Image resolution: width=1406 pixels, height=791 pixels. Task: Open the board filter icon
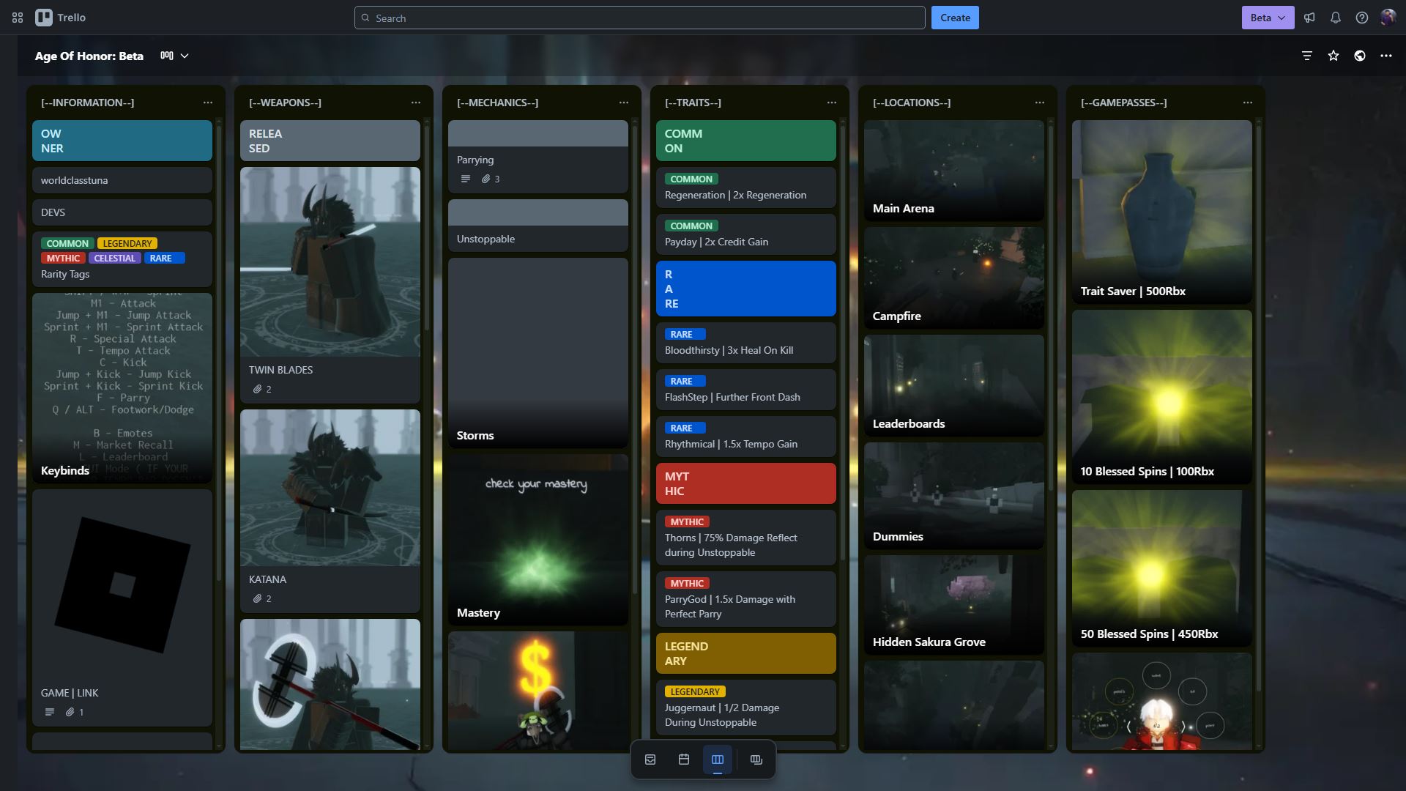tap(1307, 56)
